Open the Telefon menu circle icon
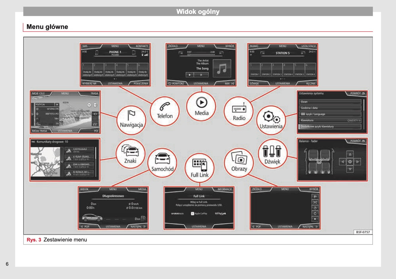The height and width of the screenshot is (279, 396). point(165,111)
